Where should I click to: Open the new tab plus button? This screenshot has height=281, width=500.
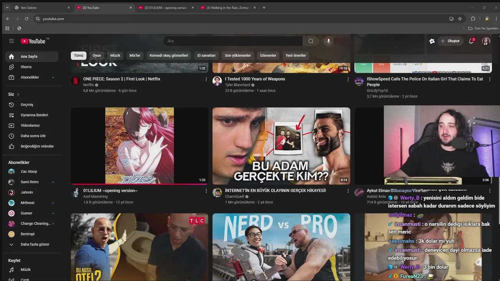(264, 7)
